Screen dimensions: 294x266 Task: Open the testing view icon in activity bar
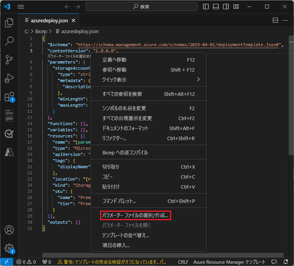[9, 134]
